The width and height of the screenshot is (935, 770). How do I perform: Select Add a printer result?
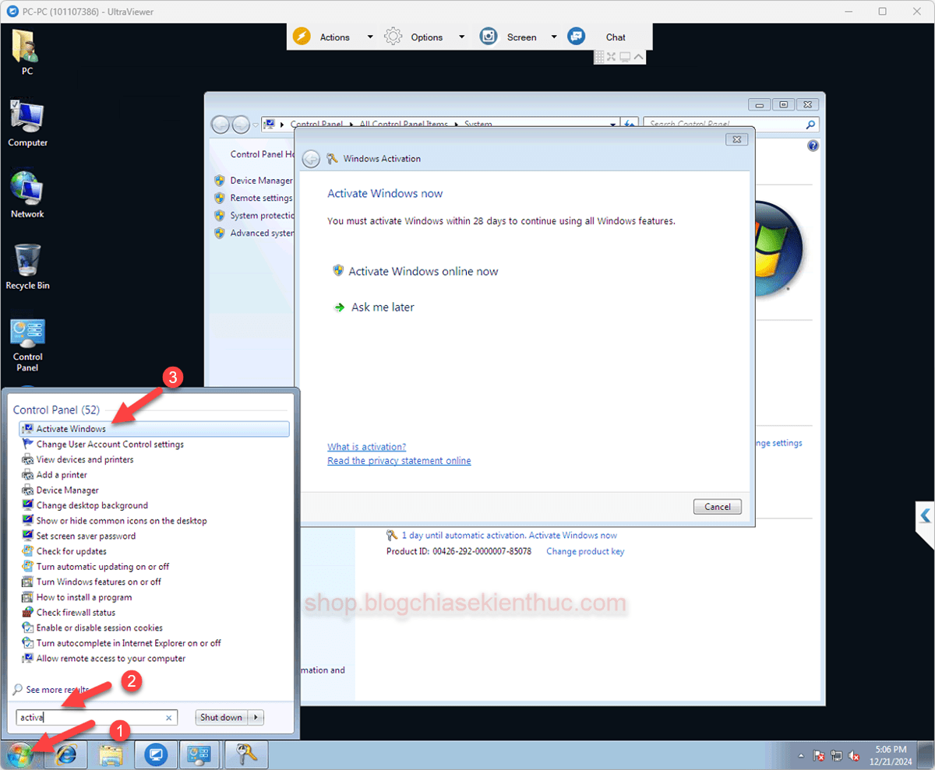point(62,475)
